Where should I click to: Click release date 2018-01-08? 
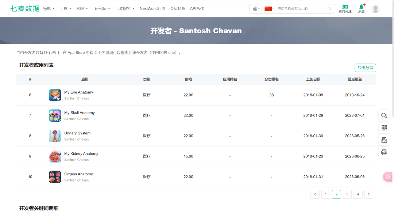coord(313,95)
